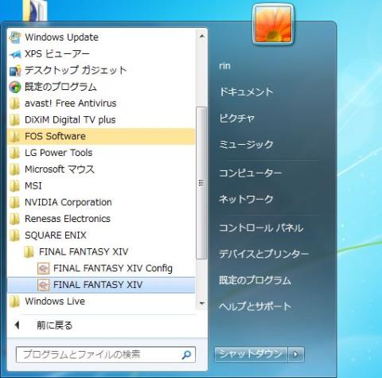
Task: Launch FINAL FANTASY XIV Config
Action: point(101,268)
